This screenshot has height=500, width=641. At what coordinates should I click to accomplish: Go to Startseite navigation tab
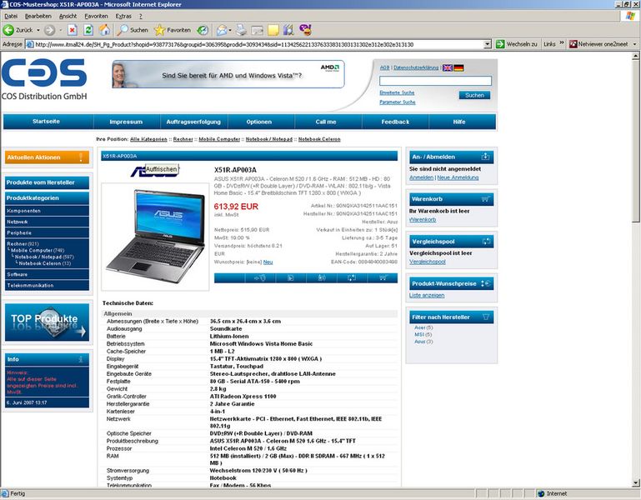(46, 122)
